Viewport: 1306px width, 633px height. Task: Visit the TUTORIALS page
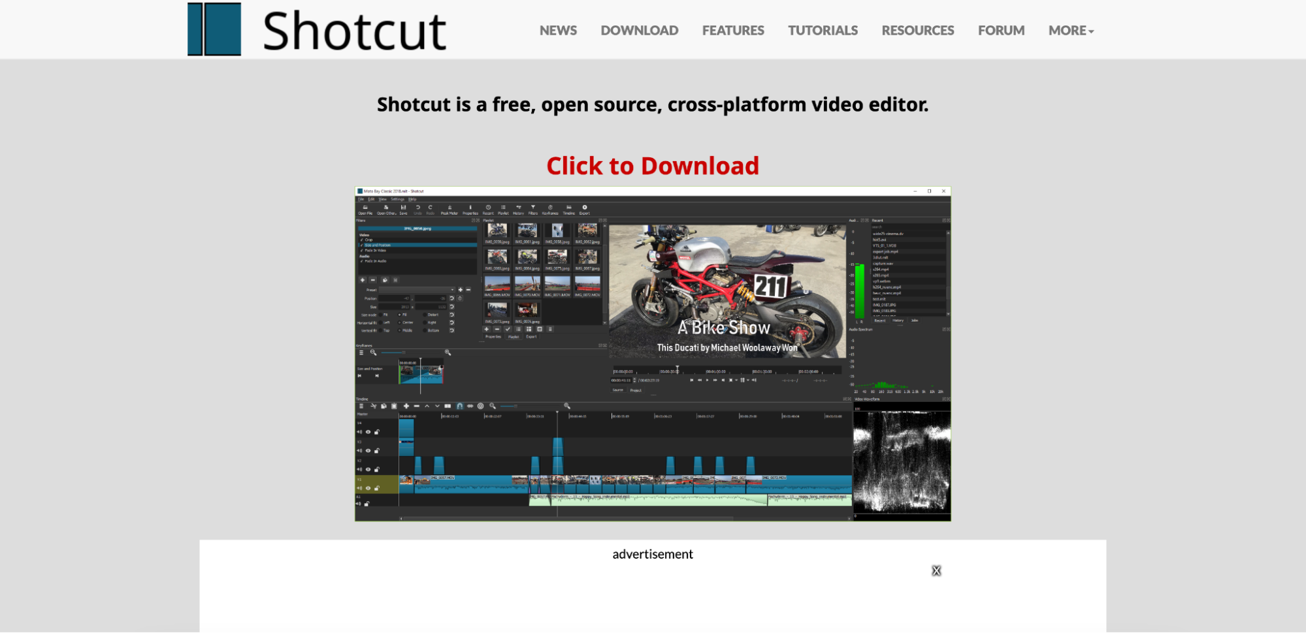click(x=823, y=31)
